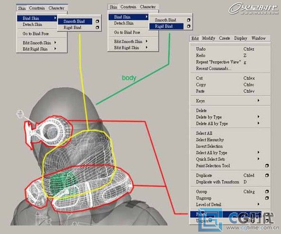281x234 pixels.
Task: Open Rigid Bind option box in menu with Smooth Bind highlighted
Action: tap(97, 27)
